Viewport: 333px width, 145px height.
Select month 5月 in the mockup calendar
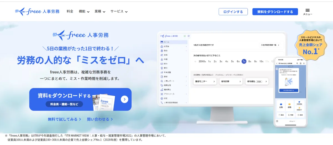click(x=232, y=61)
